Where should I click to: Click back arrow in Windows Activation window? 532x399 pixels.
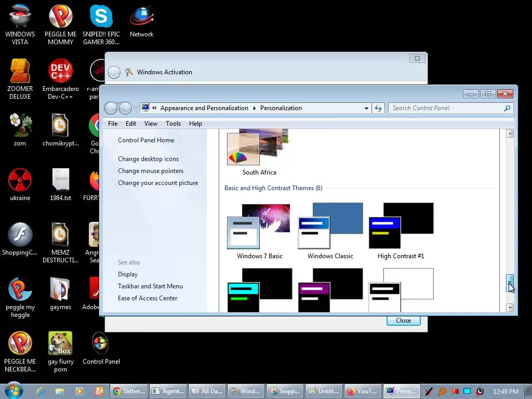pyautogui.click(x=114, y=72)
